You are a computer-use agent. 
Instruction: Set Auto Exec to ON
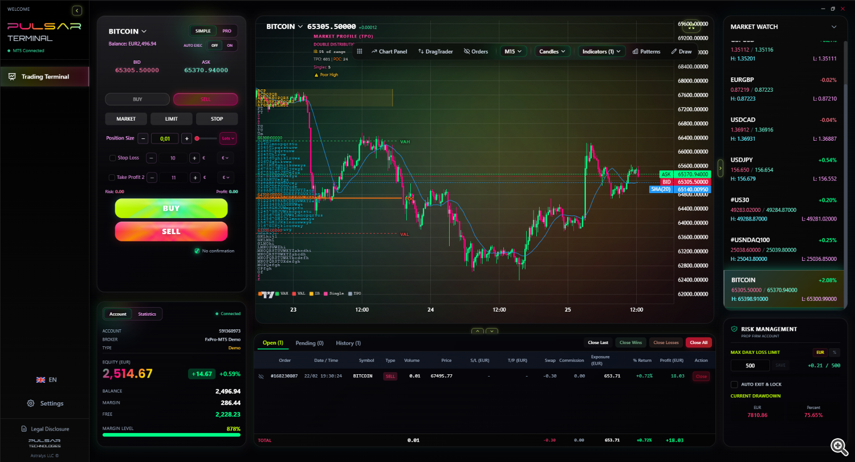click(x=230, y=46)
